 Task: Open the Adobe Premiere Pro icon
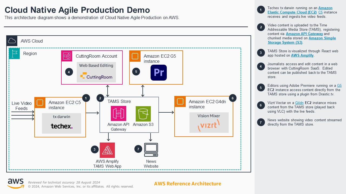[159, 72]
